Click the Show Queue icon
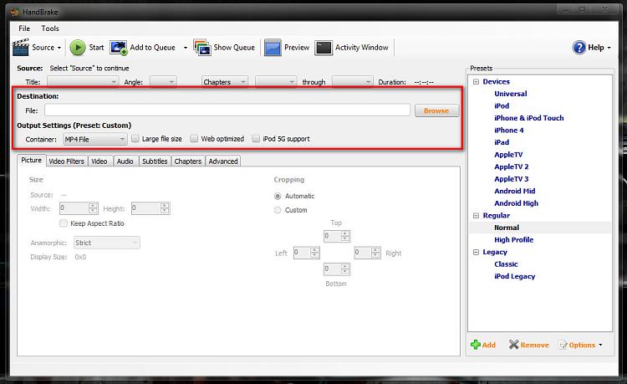Image resolution: width=627 pixels, height=384 pixels. point(202,47)
